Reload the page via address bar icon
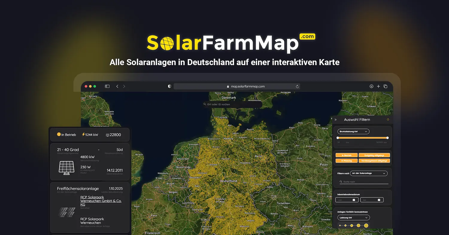The image size is (449, 235). [x=297, y=87]
